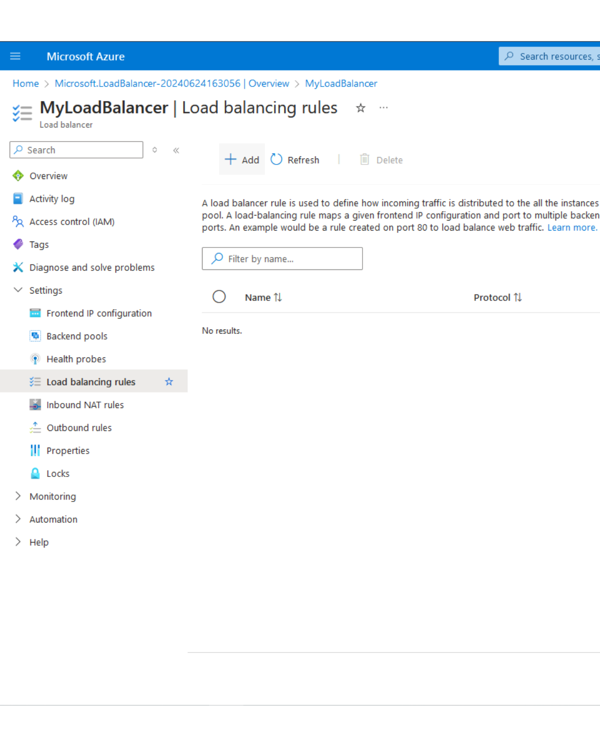The image size is (600, 750).
Task: Click the Health probes icon
Action: (35, 359)
